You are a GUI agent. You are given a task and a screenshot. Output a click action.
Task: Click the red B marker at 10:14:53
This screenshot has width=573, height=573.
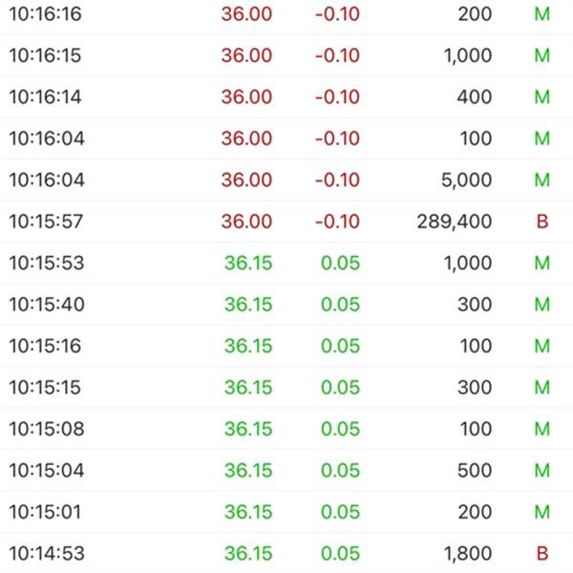point(542,553)
